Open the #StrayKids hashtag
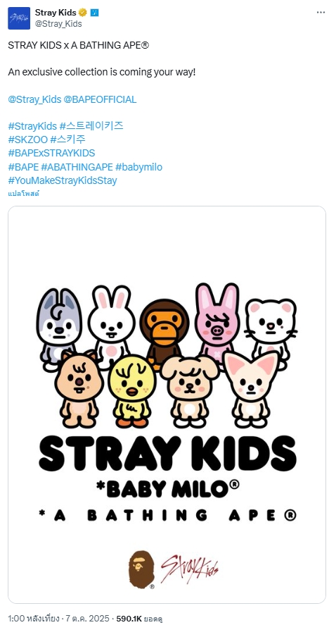Screen dimensions: 329x625 coord(32,126)
